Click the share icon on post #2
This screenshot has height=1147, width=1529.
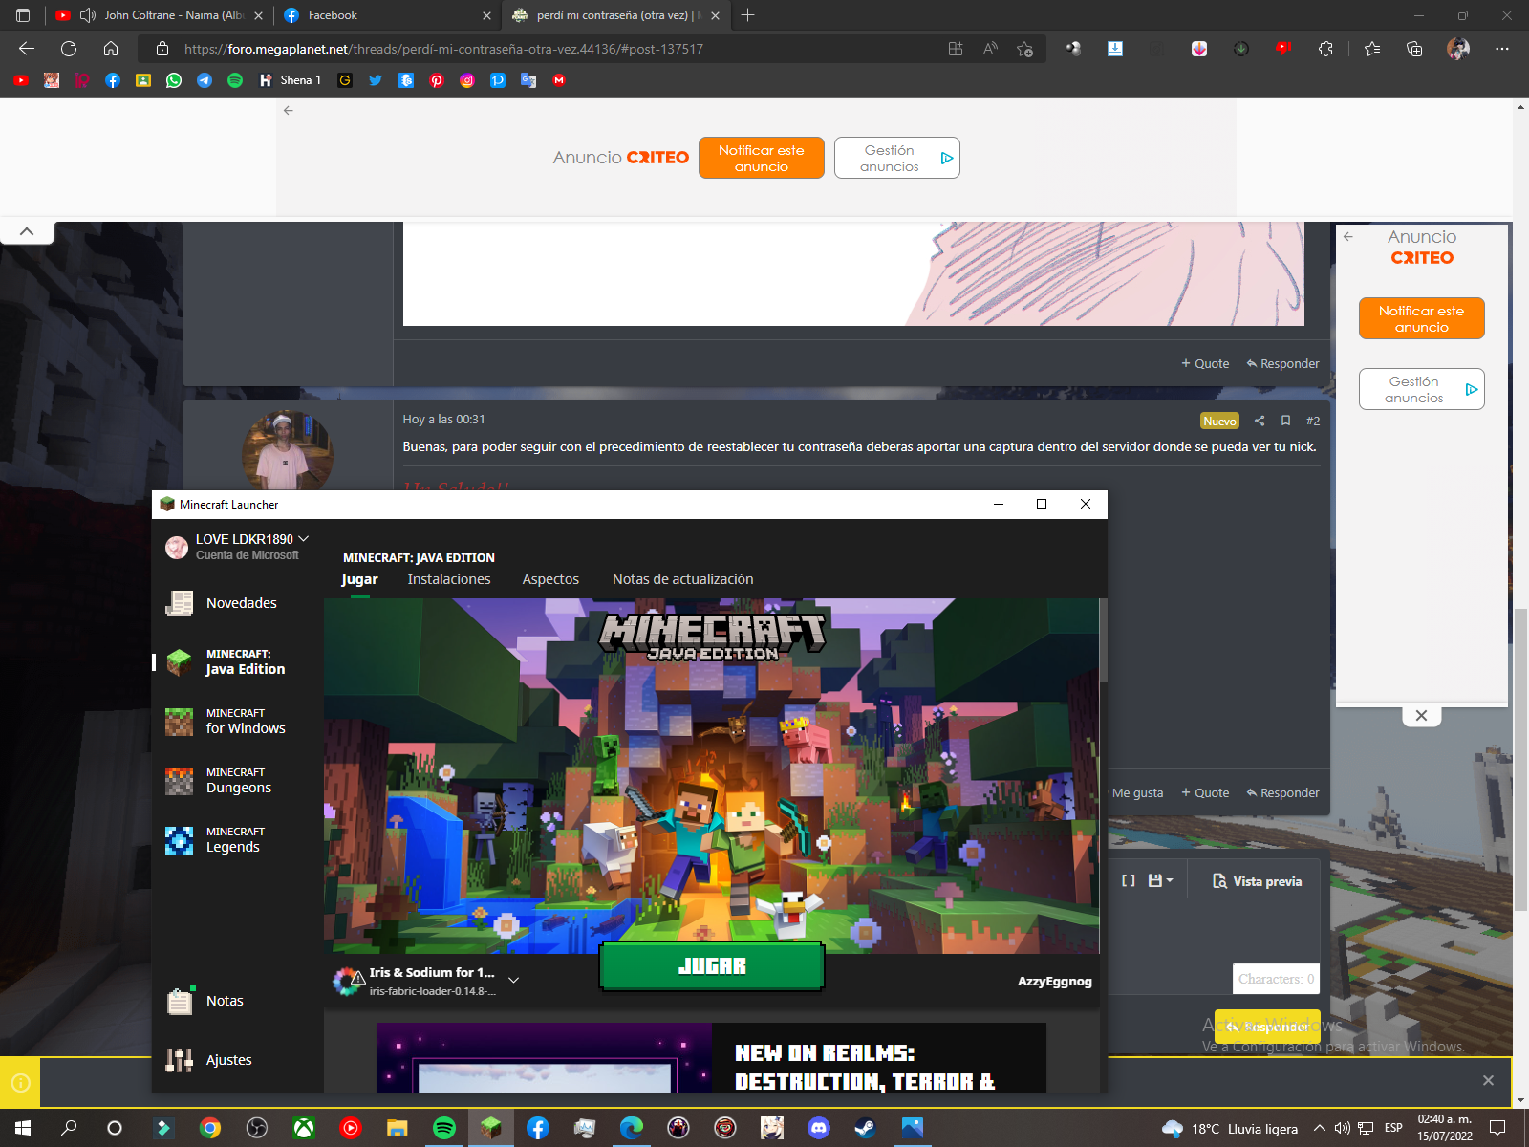1260,421
